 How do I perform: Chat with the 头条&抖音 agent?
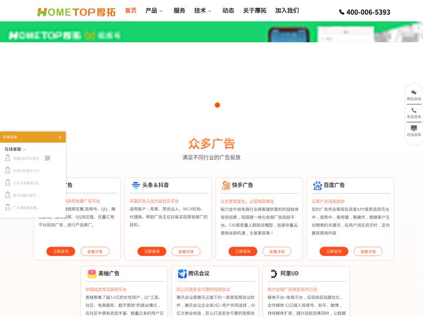point(26,171)
